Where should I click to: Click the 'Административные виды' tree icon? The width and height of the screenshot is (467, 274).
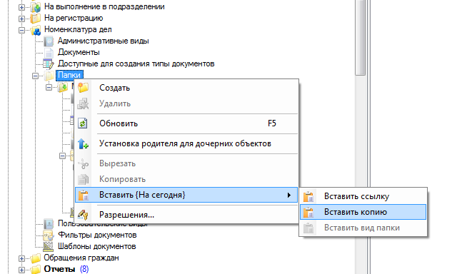[49, 41]
